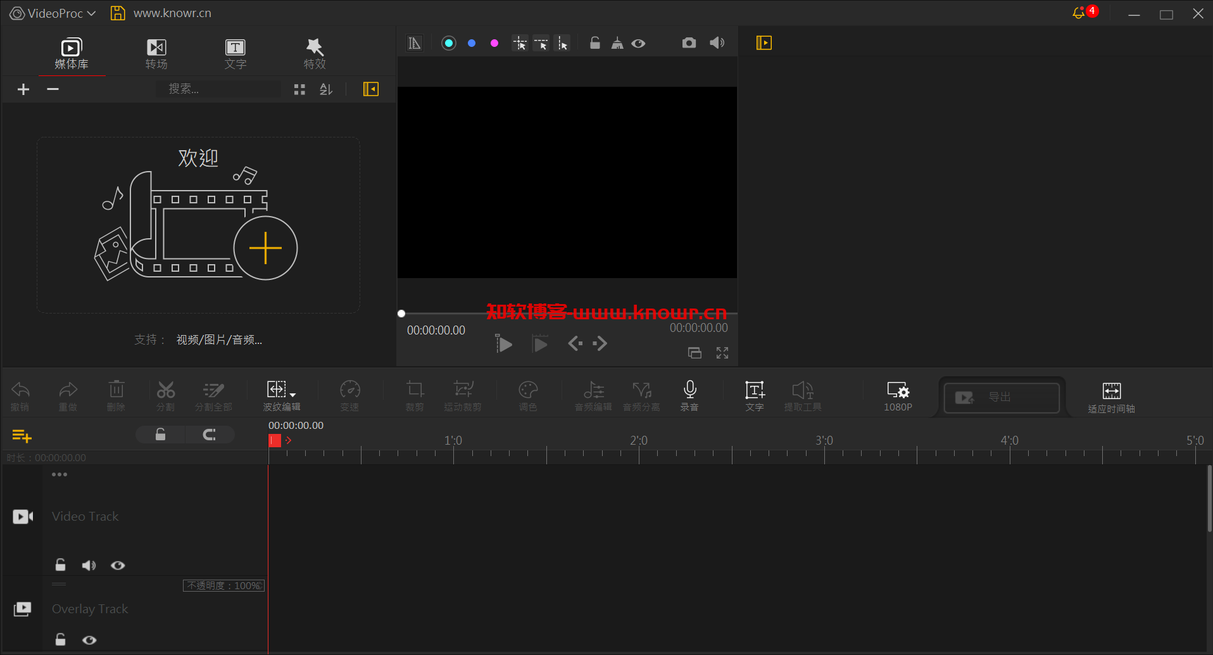The image size is (1213, 655).
Task: Mute the preview volume
Action: pos(717,43)
